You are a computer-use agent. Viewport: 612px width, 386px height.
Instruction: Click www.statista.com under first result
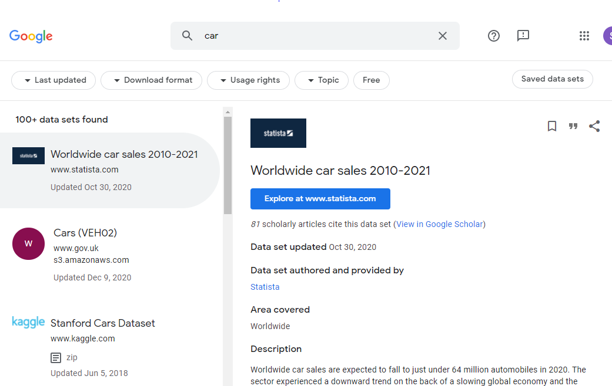[84, 170]
